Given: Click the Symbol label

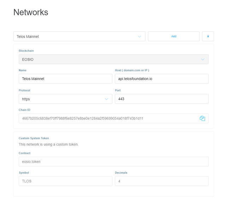Looking at the screenshot, I should coord(24,173).
